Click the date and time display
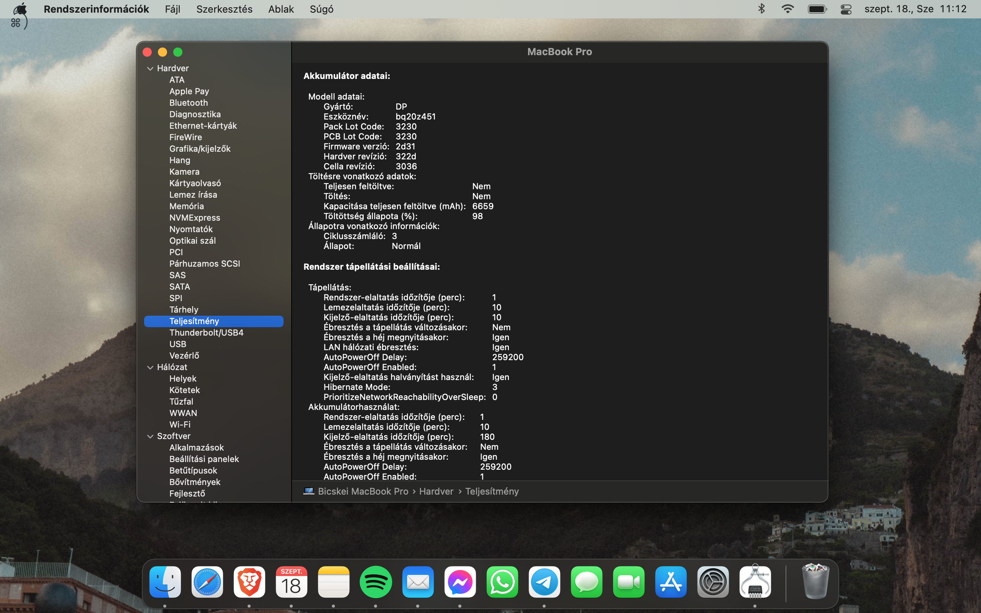Screen dimensions: 981x613 [916, 9]
